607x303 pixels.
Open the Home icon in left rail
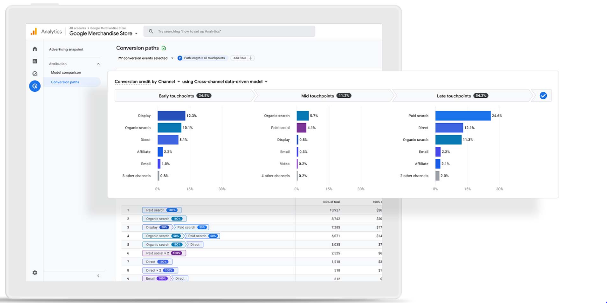pyautogui.click(x=34, y=49)
